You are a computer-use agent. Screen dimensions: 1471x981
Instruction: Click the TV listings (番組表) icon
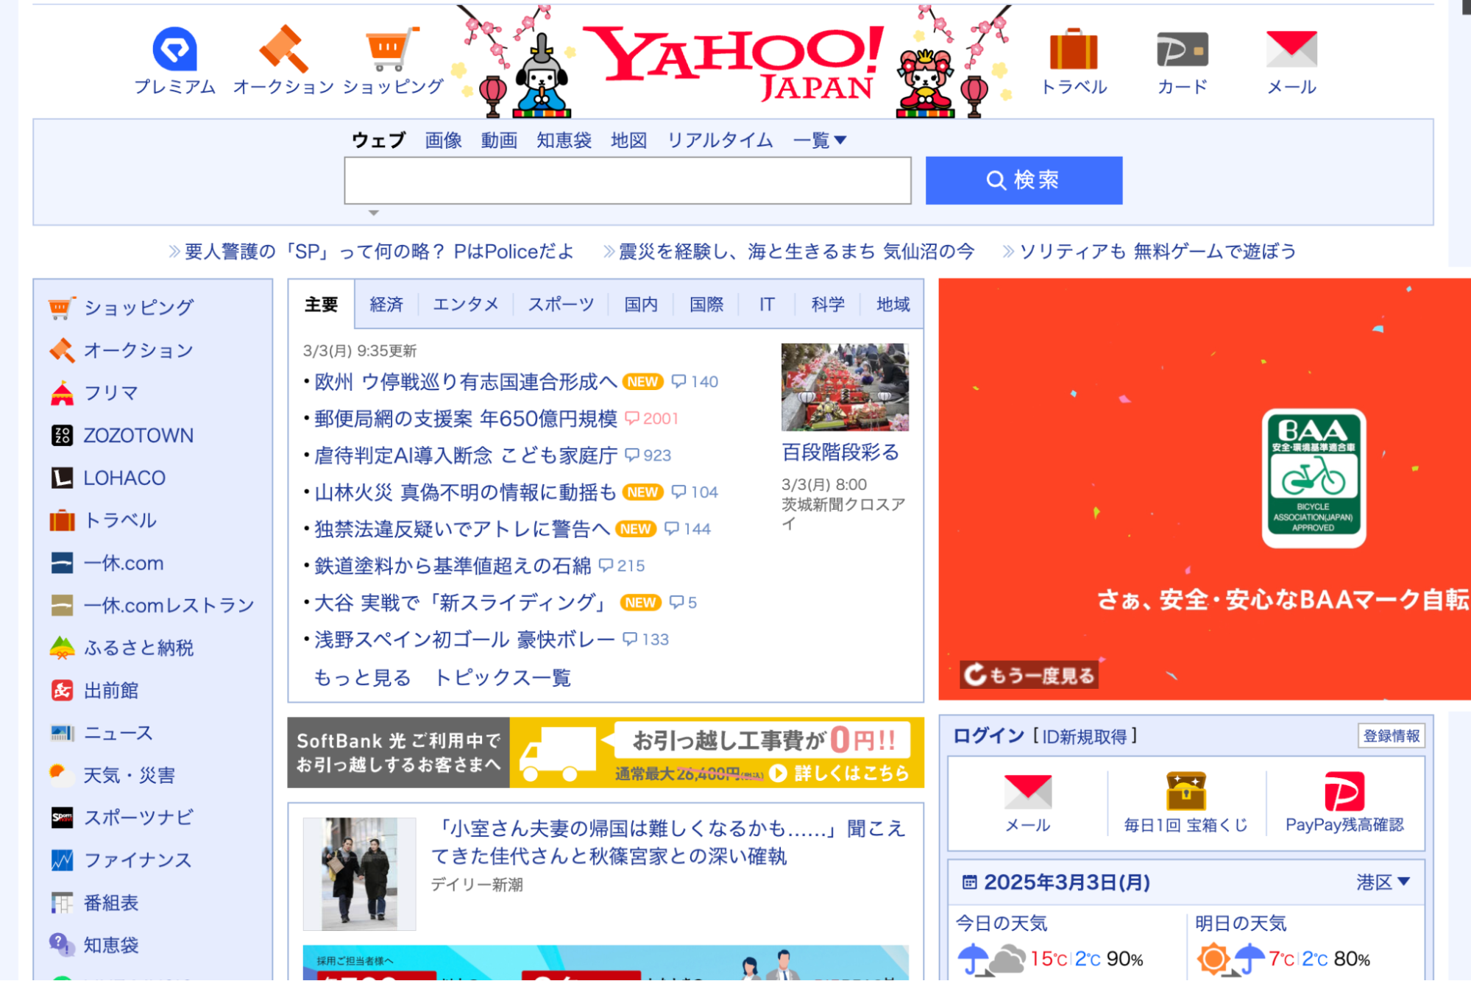(x=62, y=903)
